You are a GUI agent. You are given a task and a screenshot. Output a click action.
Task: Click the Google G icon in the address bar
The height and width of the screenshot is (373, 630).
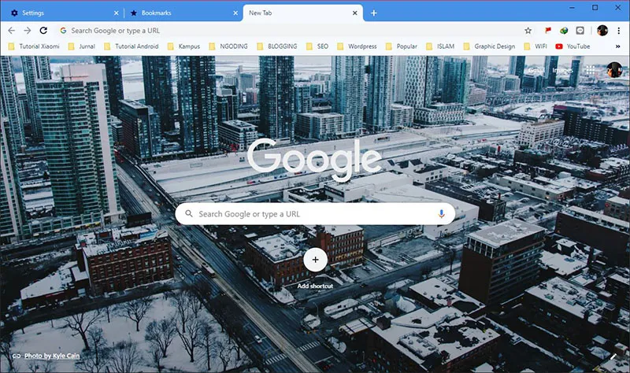tap(63, 31)
